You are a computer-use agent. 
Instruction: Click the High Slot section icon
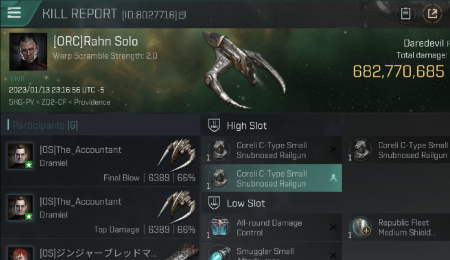pos(214,125)
